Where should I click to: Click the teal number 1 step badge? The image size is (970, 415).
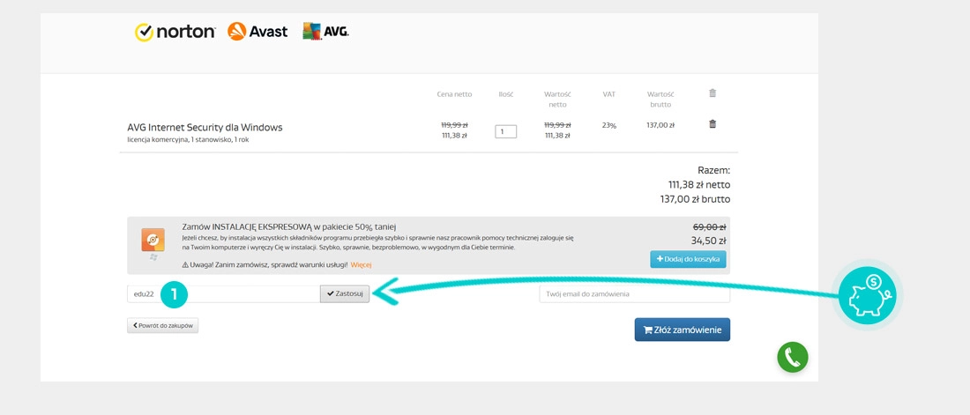[175, 294]
